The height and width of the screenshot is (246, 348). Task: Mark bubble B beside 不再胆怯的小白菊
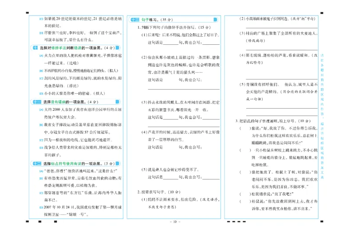coord(41,71)
